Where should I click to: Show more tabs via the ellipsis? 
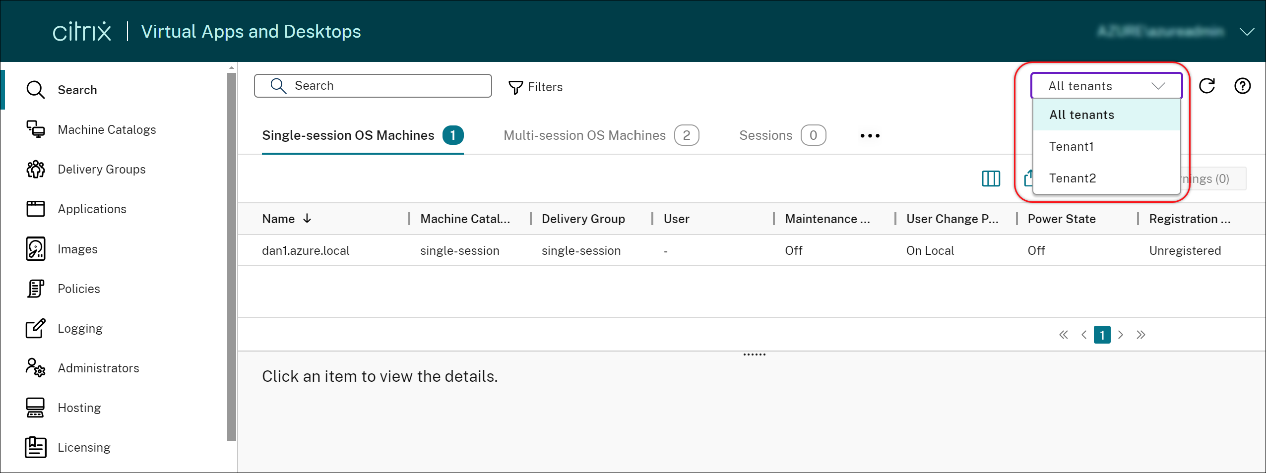coord(870,136)
